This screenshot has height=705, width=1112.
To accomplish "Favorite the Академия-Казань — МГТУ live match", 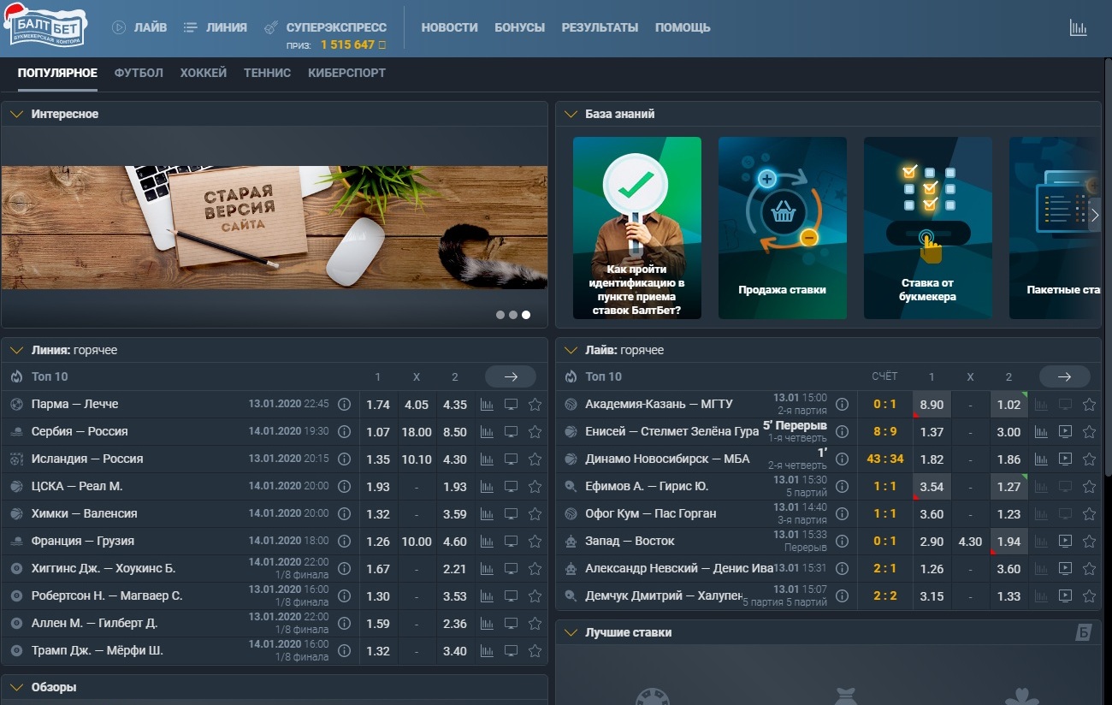I will click(1090, 404).
